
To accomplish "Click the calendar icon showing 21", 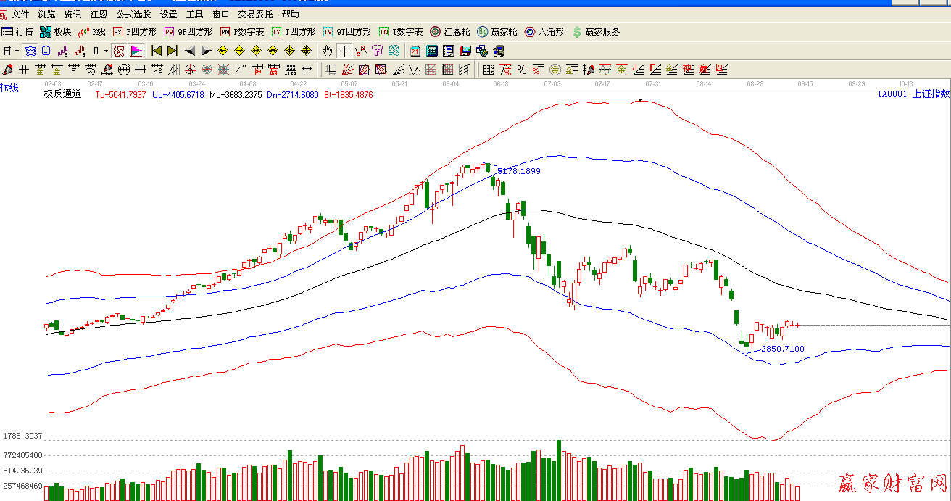I will (x=415, y=51).
